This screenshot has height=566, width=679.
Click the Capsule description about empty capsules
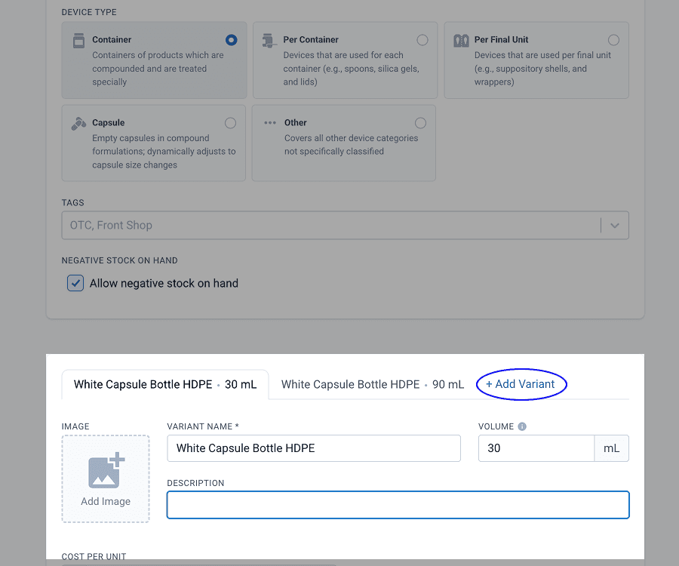coord(164,152)
